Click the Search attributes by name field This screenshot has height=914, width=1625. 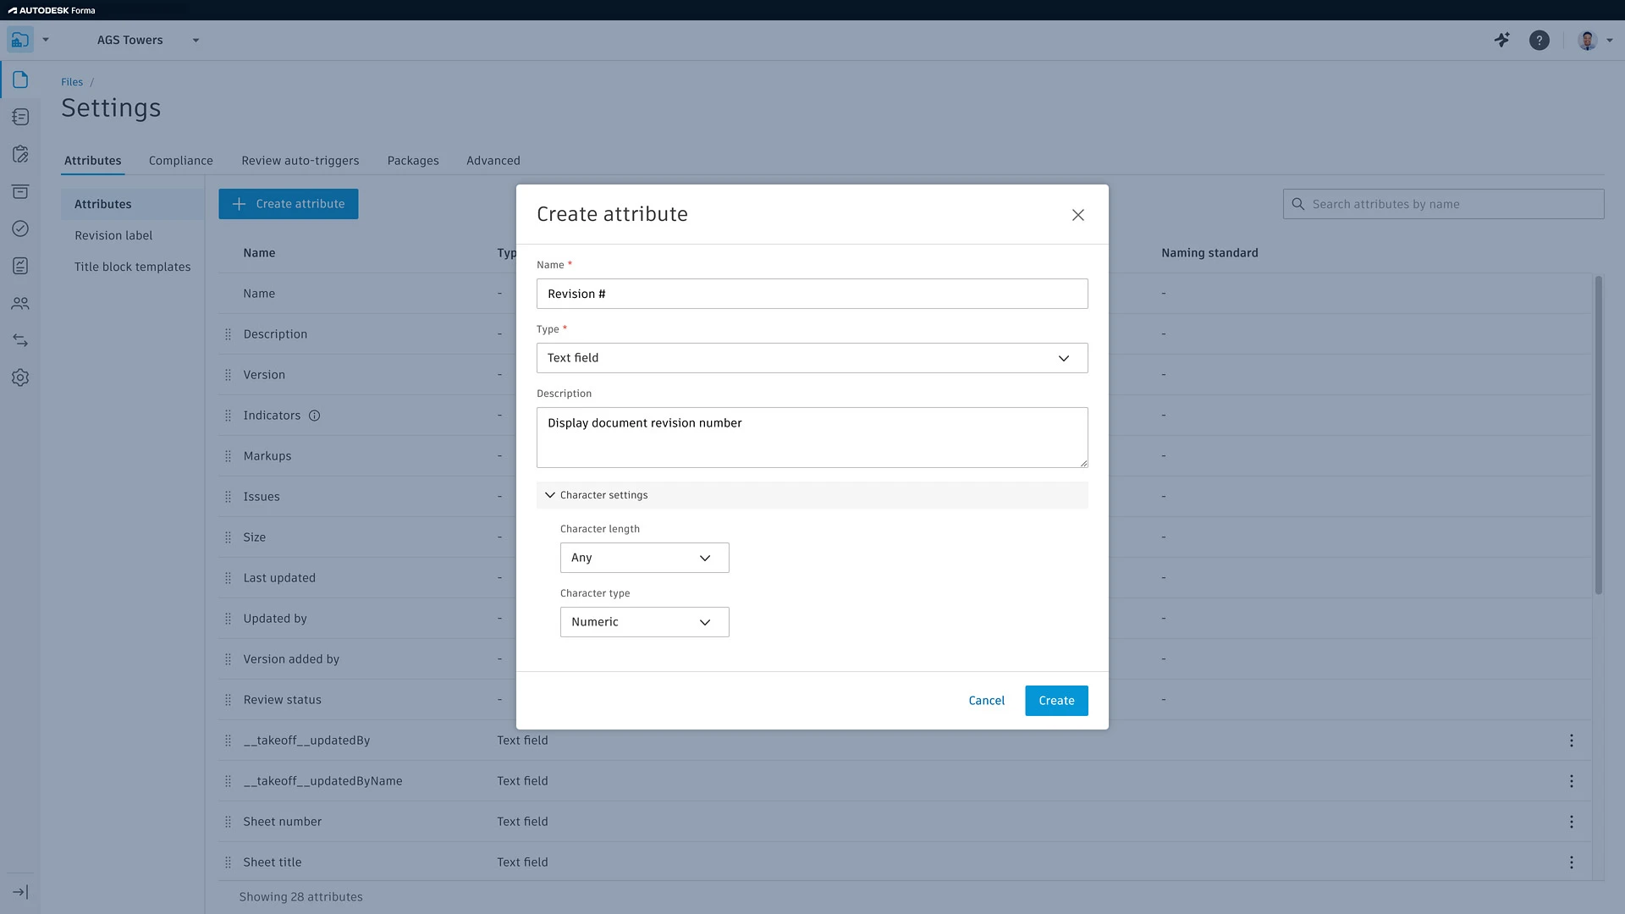(x=1444, y=204)
